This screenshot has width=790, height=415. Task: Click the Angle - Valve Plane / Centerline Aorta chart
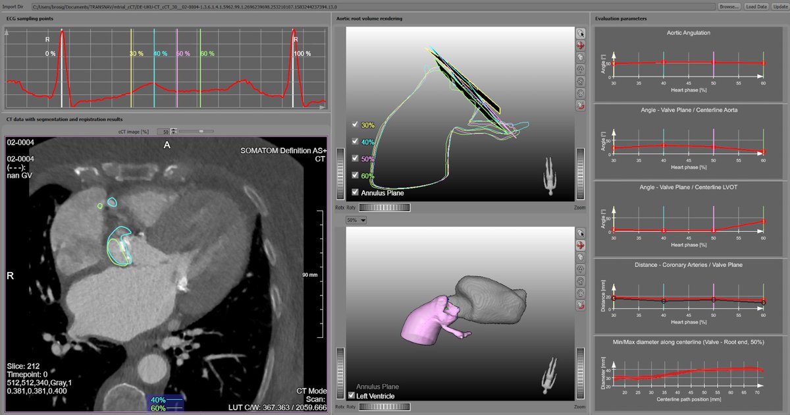coord(689,140)
